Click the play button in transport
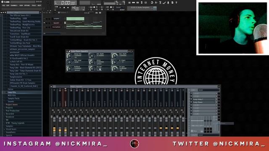The height and width of the screenshot is (151, 269). pyautogui.click(x=60, y=8)
